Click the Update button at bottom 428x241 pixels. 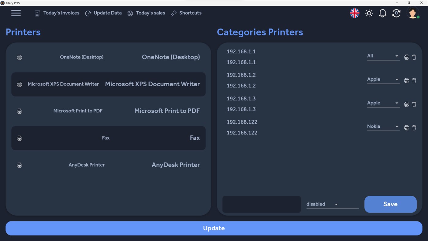214,228
